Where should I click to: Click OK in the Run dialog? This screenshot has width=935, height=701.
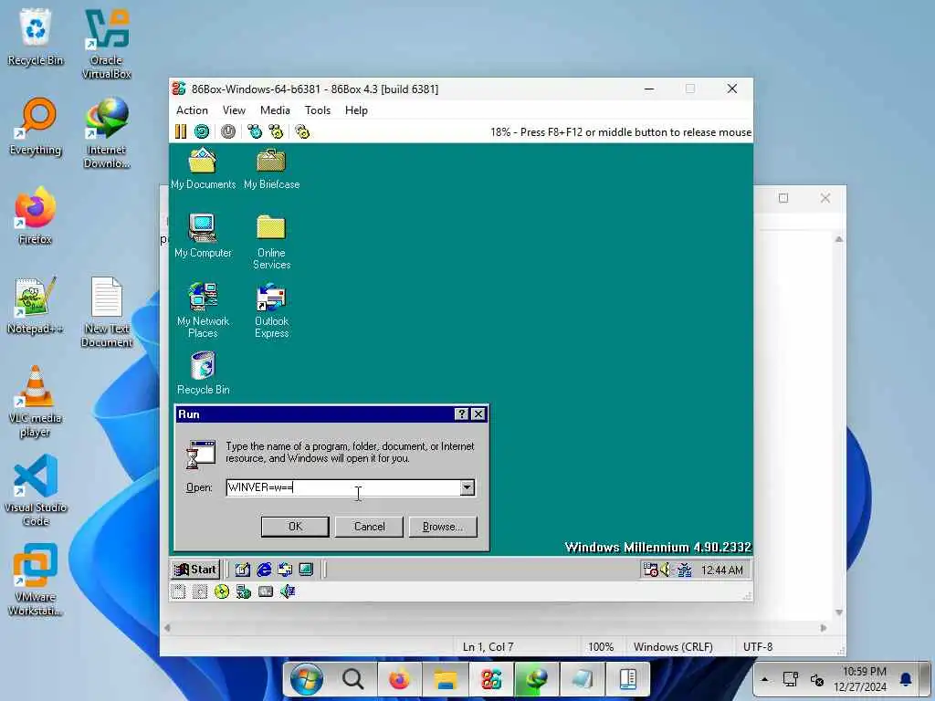(x=295, y=527)
